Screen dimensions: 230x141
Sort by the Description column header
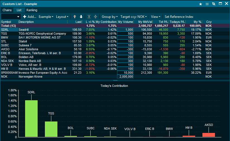point(43,22)
